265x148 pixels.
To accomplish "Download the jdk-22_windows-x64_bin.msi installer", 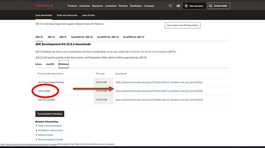I will [x=154, y=100].
